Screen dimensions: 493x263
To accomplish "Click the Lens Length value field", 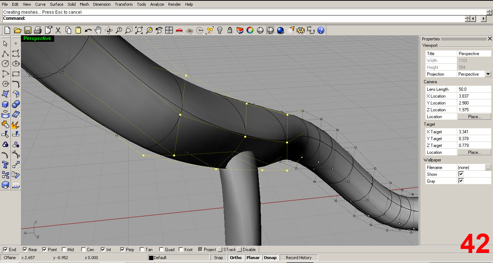I will (474, 89).
